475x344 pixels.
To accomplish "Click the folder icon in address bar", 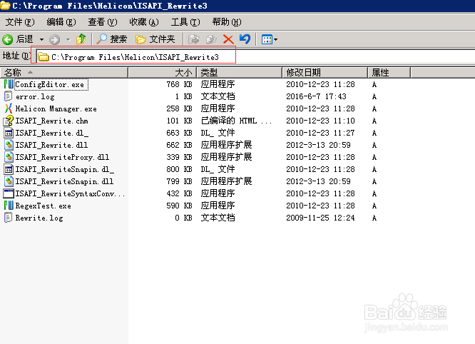I will (x=44, y=57).
